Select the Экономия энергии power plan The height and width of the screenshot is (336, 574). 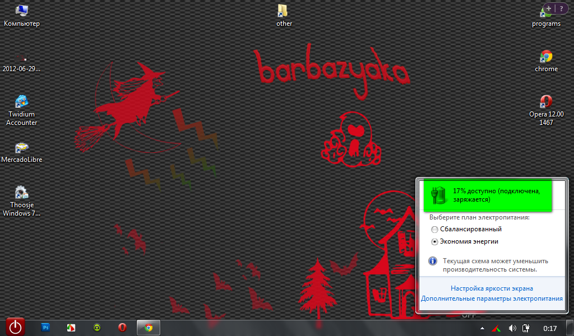point(435,242)
